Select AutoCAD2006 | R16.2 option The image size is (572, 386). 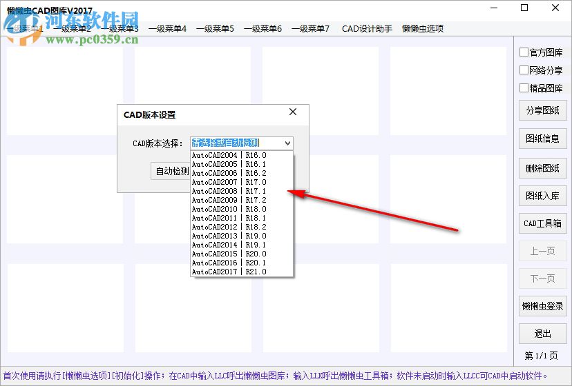click(242, 173)
